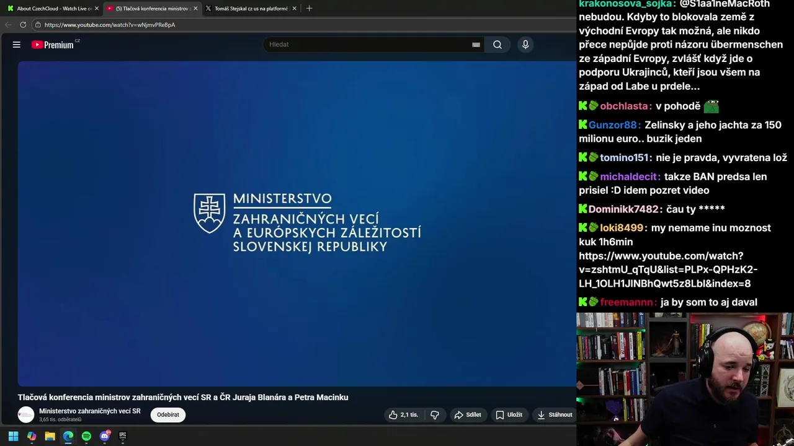Go back with browser back arrow

[8, 25]
